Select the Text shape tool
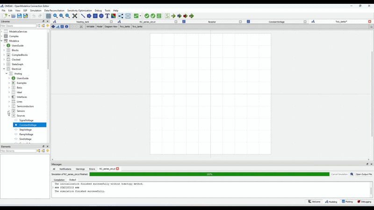Viewport: 374px width, 210px height. pos(107,16)
